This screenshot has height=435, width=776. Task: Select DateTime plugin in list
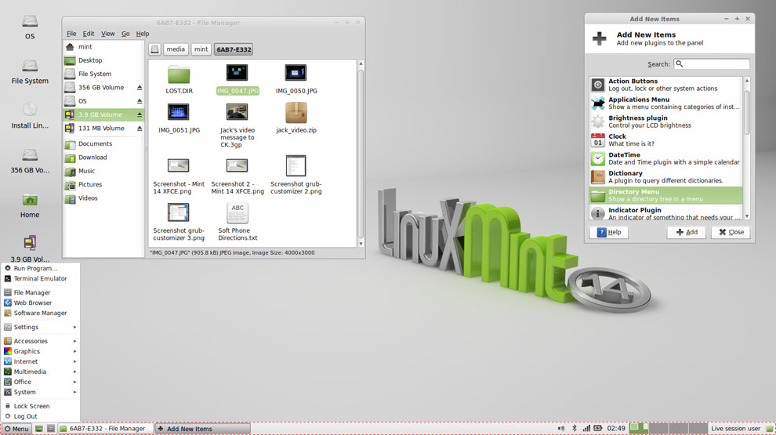(666, 158)
